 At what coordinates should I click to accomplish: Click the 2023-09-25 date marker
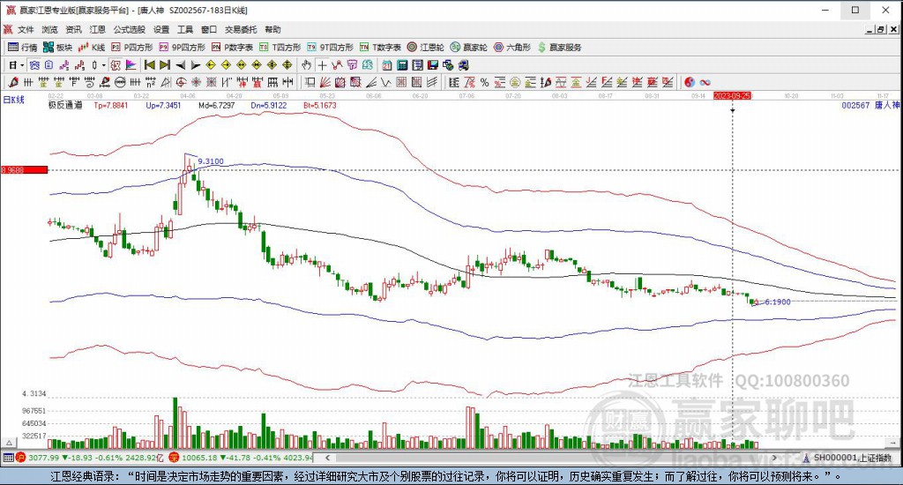pyautogui.click(x=733, y=95)
